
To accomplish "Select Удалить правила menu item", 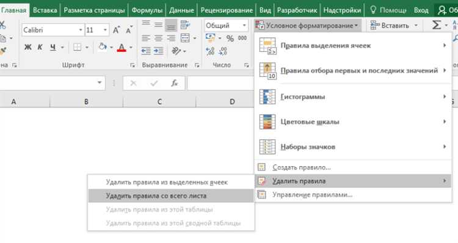I will coord(353,181).
